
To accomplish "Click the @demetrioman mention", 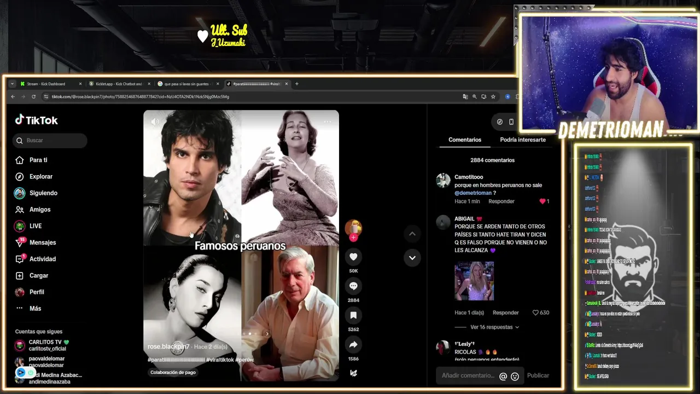I will (473, 193).
